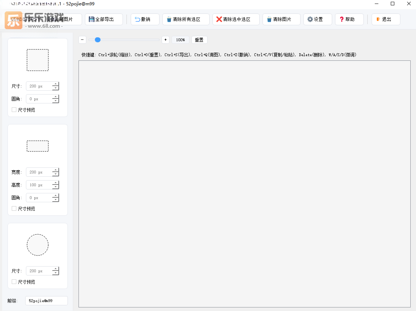Click the 前缀 prefix field containing 52pojie@m99
The image size is (416, 311).
[x=47, y=301]
